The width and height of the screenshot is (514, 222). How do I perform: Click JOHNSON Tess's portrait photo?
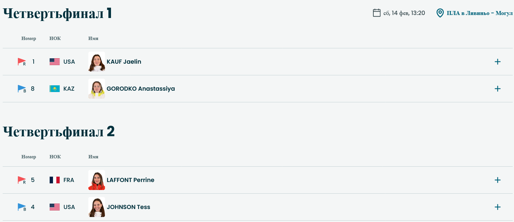tap(97, 207)
